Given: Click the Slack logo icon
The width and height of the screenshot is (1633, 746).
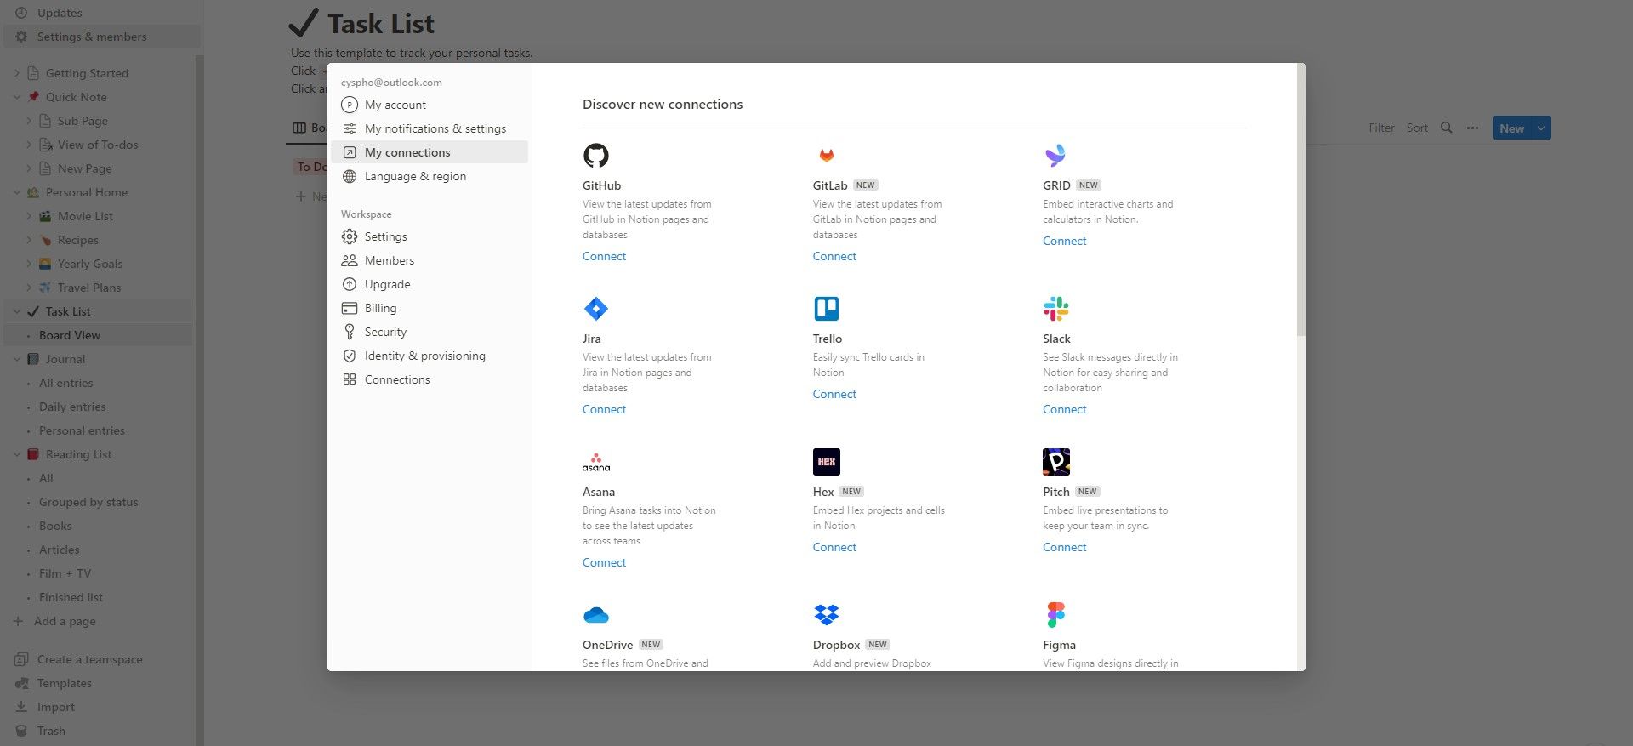Looking at the screenshot, I should tap(1055, 308).
